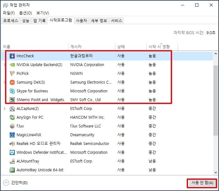The height and width of the screenshot is (191, 219).
Task: Select the f.lux row name
Action: [20, 126]
